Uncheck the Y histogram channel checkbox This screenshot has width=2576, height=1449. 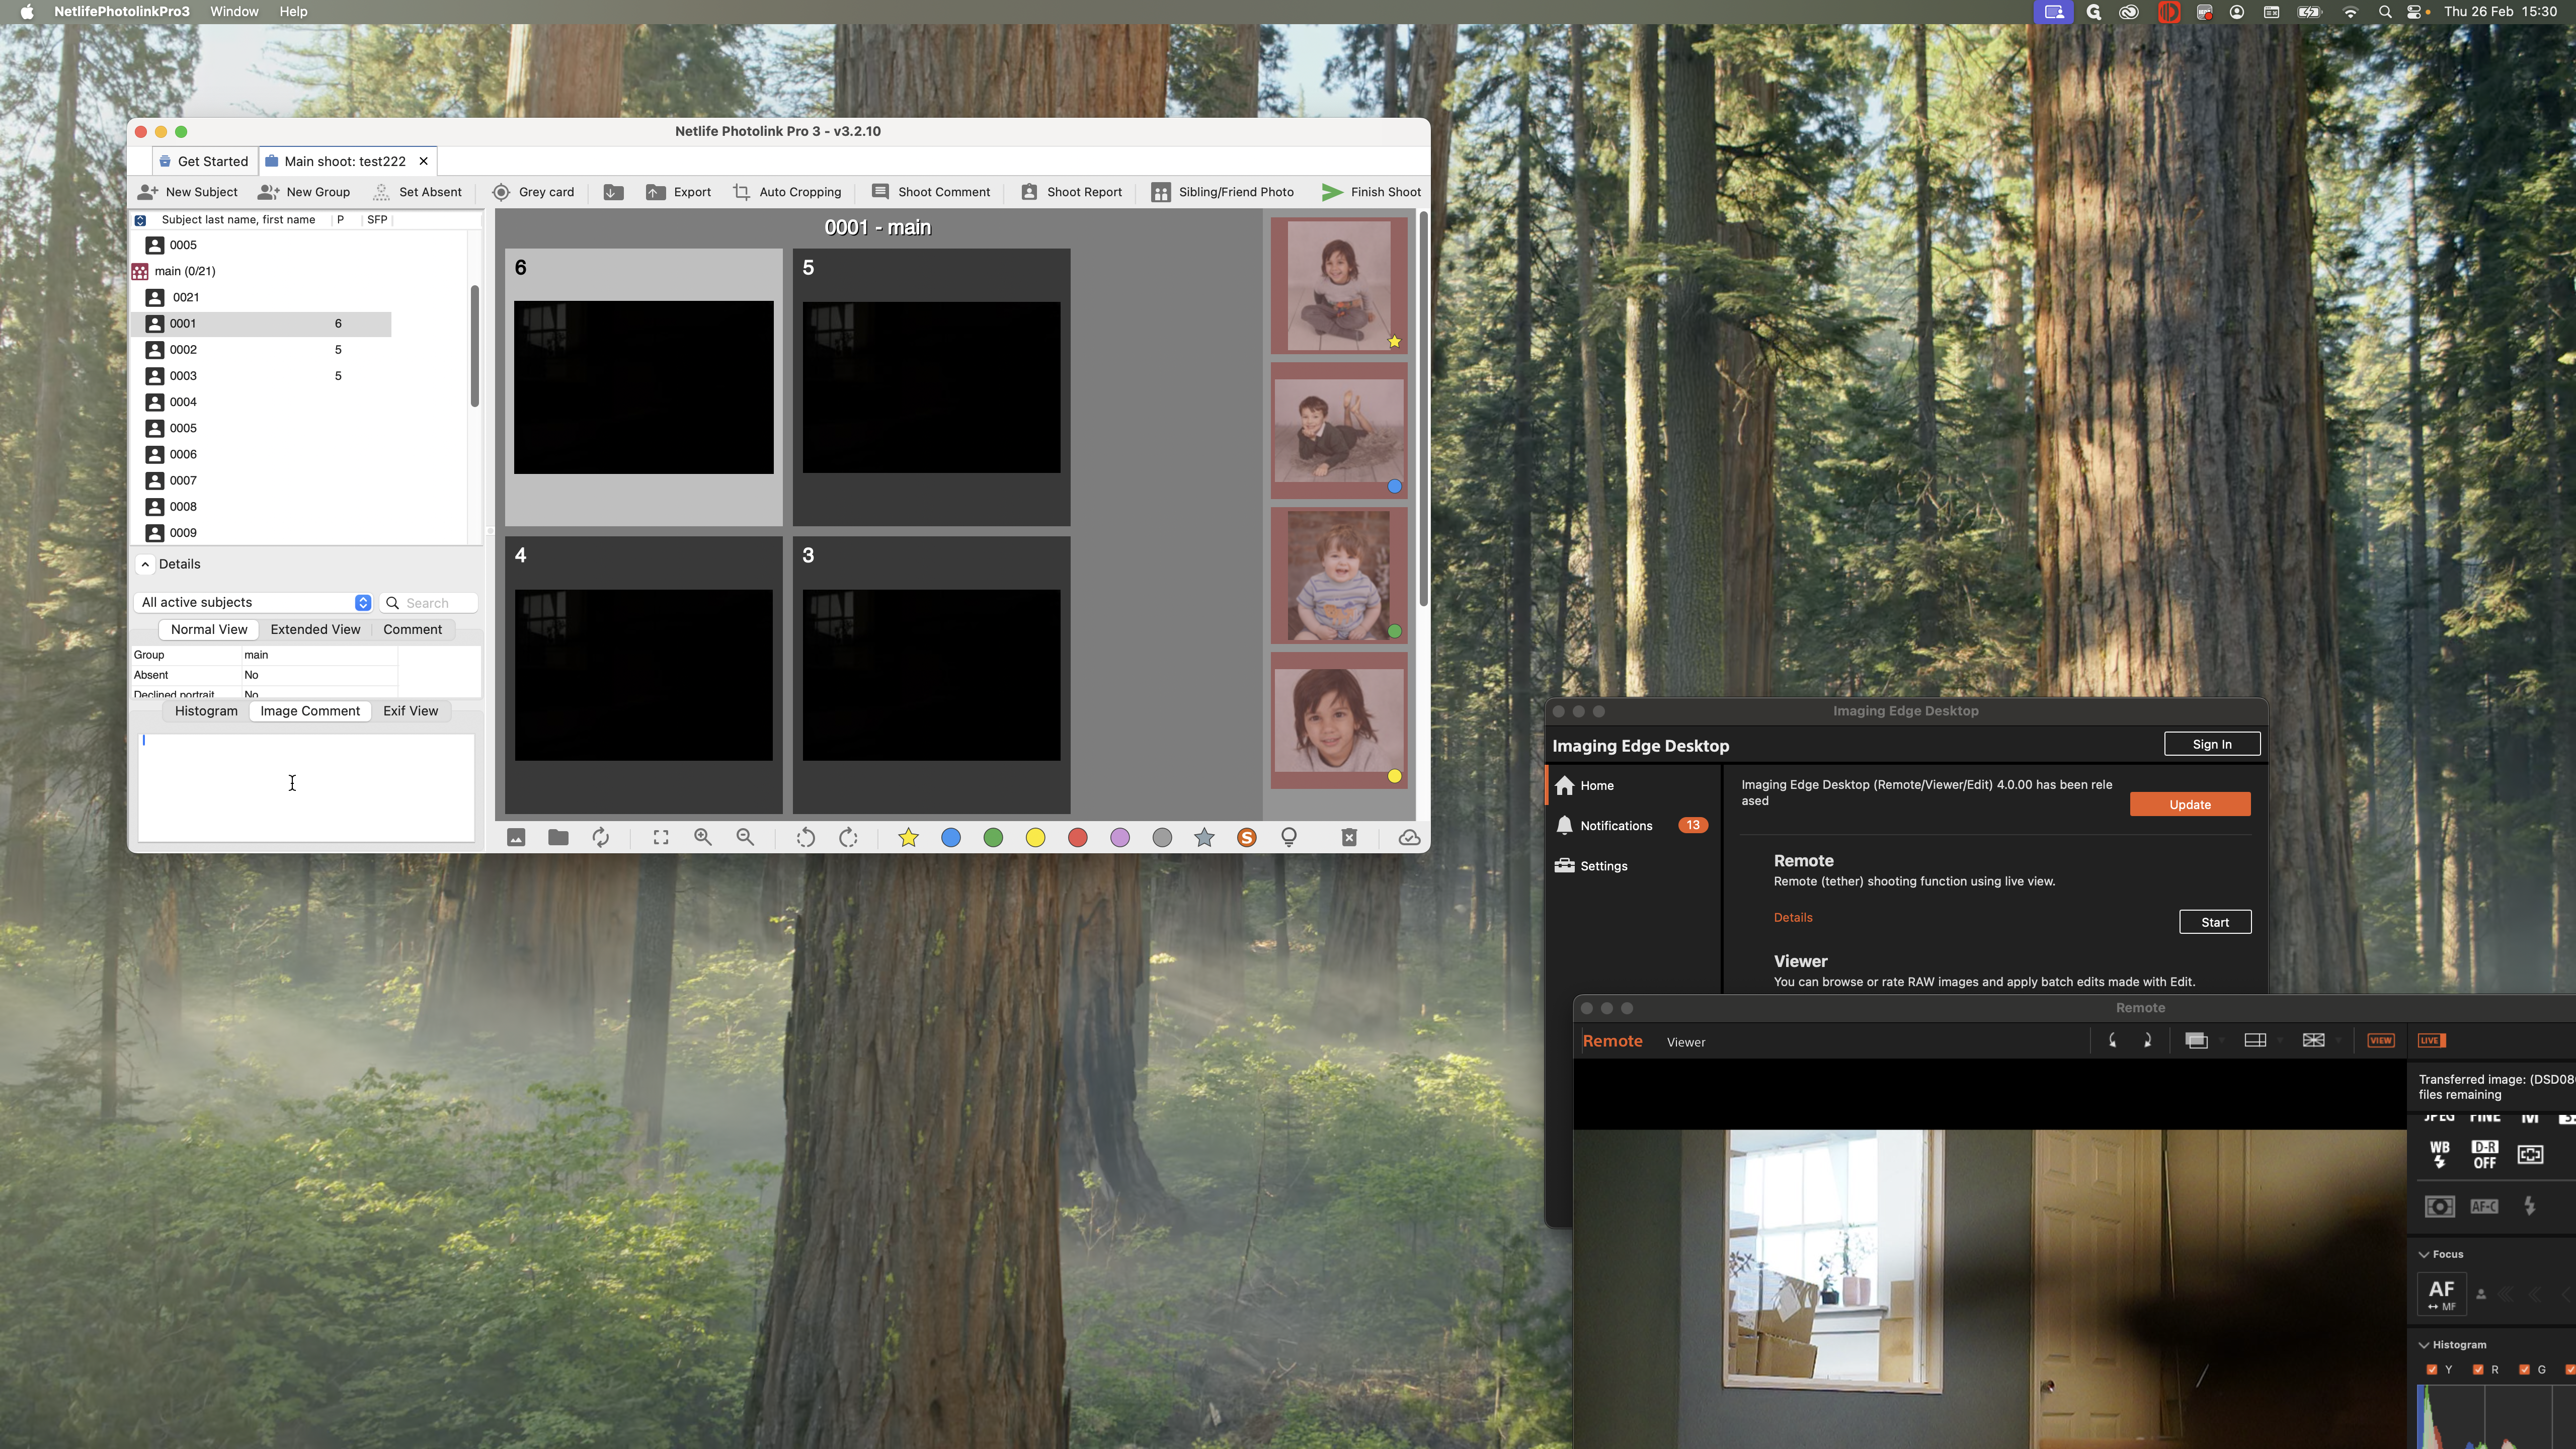2432,1369
